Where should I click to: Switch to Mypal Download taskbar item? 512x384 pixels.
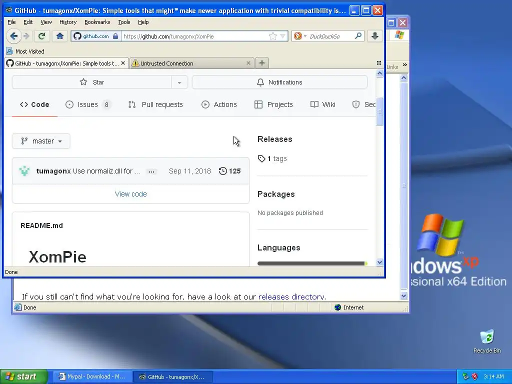(92, 376)
